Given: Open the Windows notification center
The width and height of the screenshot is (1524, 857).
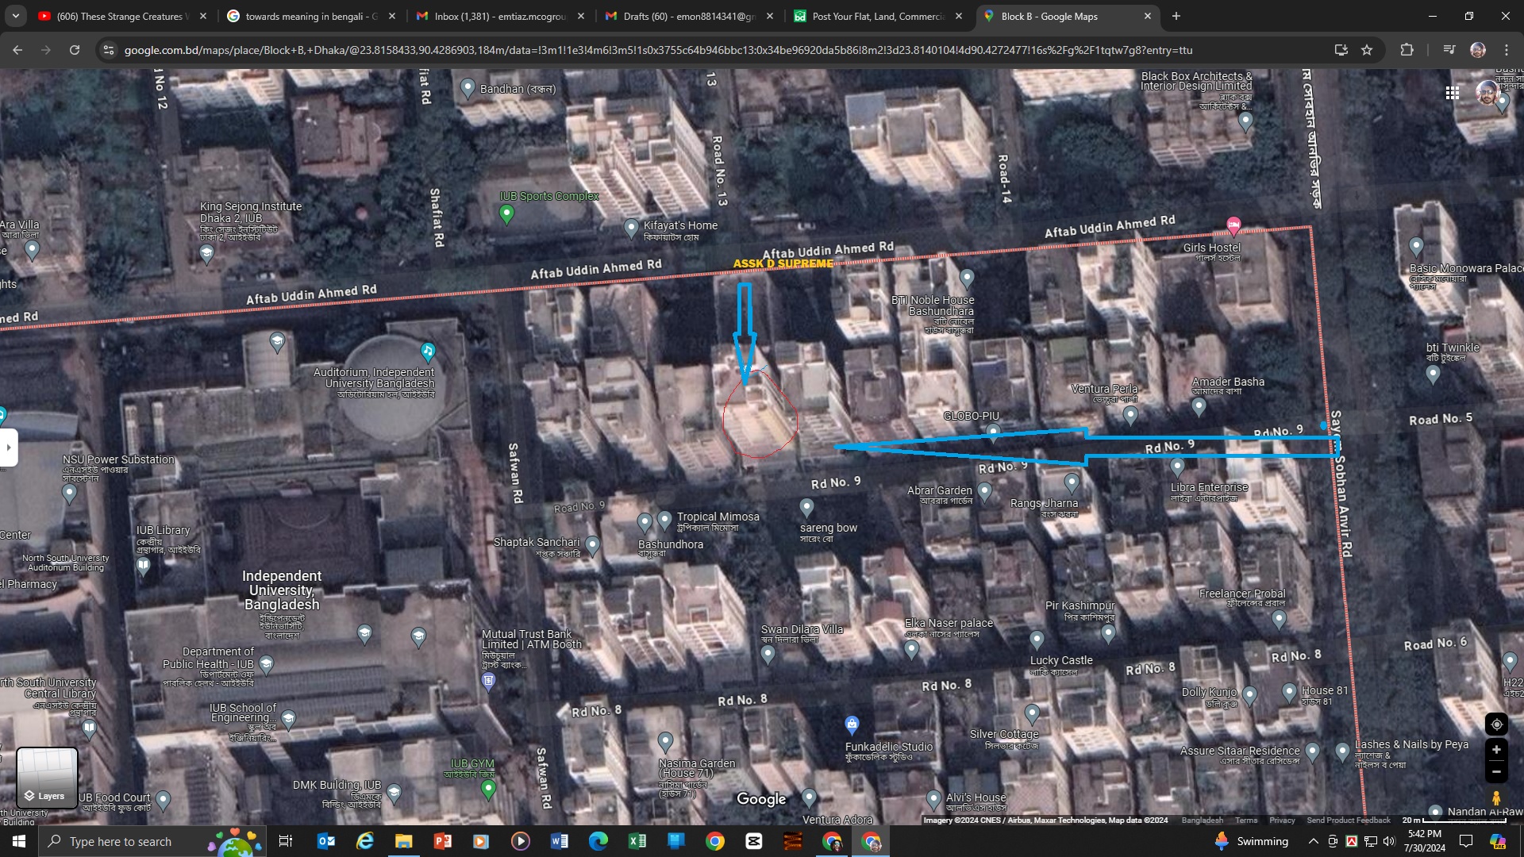Looking at the screenshot, I should pyautogui.click(x=1466, y=841).
